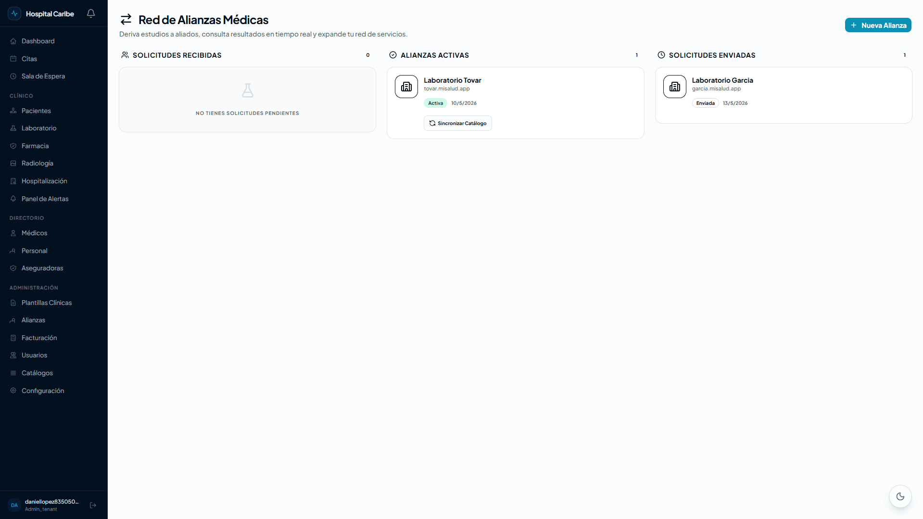Navigate to Pacientes

[54, 111]
